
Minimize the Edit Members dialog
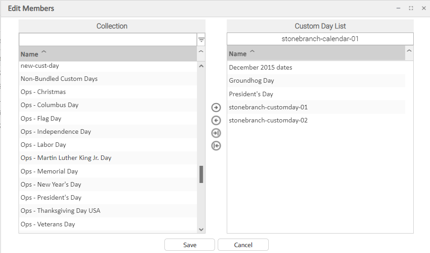pyautogui.click(x=398, y=8)
